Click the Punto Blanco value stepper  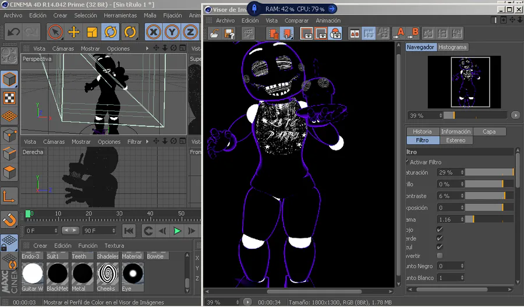[462, 277]
